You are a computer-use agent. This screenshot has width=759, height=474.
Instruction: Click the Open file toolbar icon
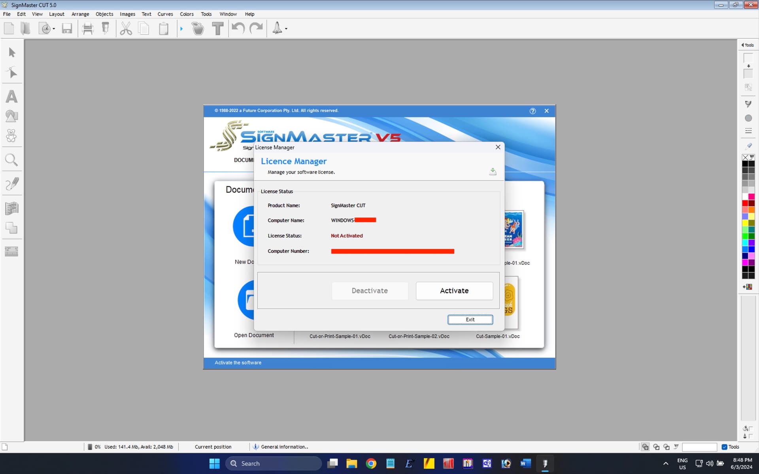point(25,28)
